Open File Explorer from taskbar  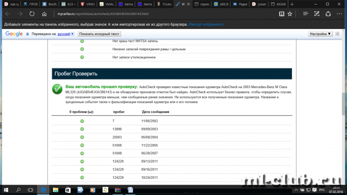click(x=55, y=190)
